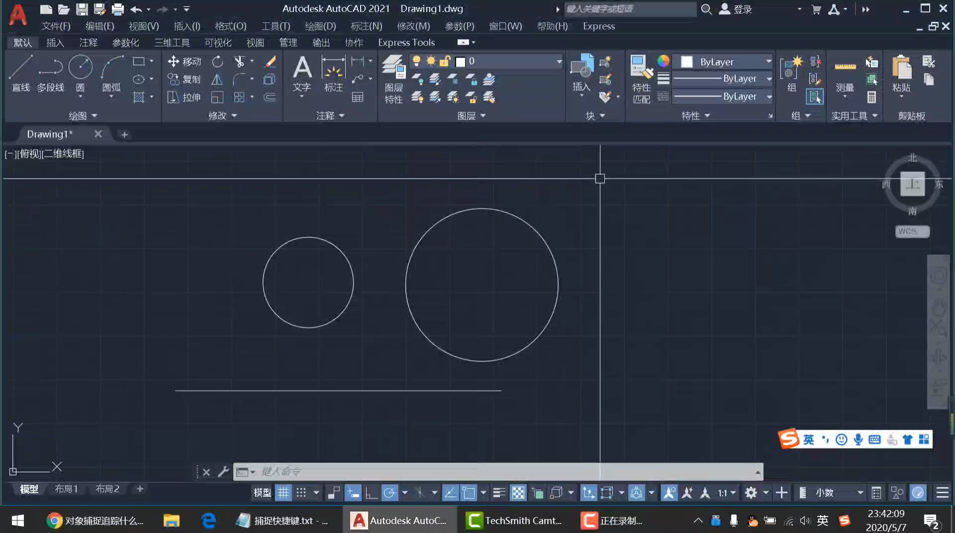Activate the Move (移动) command

(x=184, y=61)
